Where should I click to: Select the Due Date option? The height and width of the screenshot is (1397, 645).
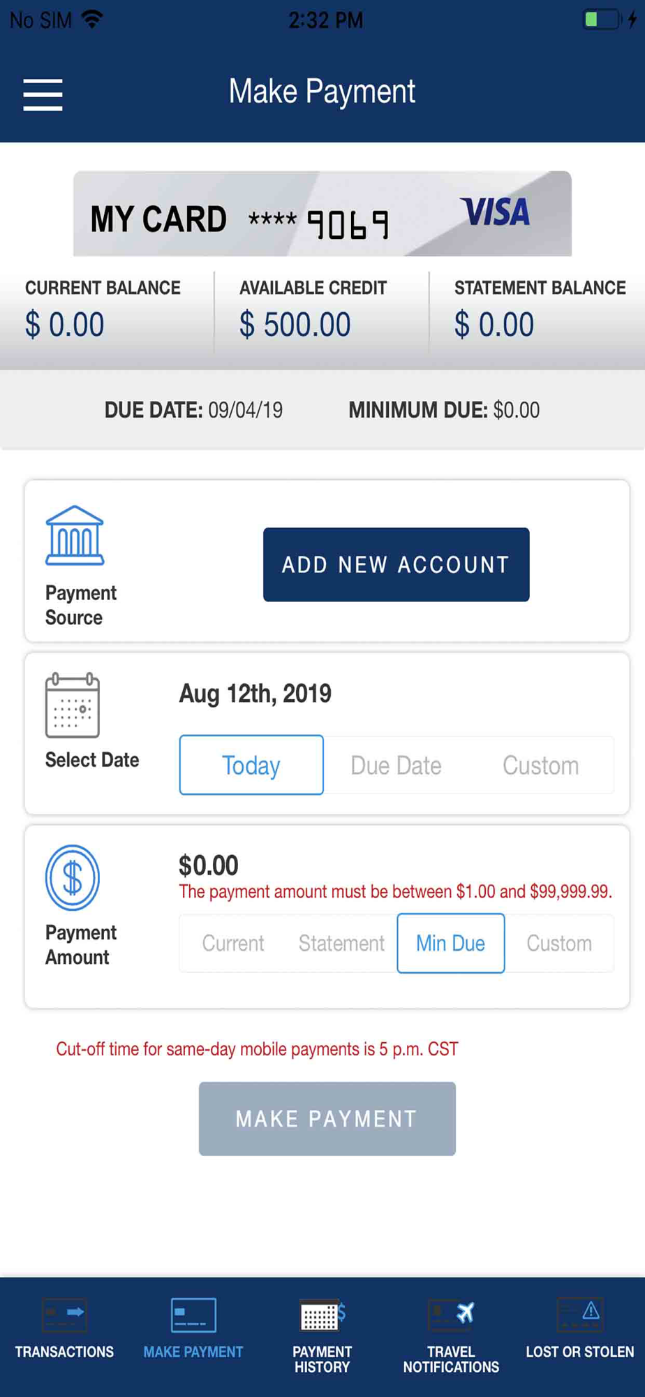point(396,766)
